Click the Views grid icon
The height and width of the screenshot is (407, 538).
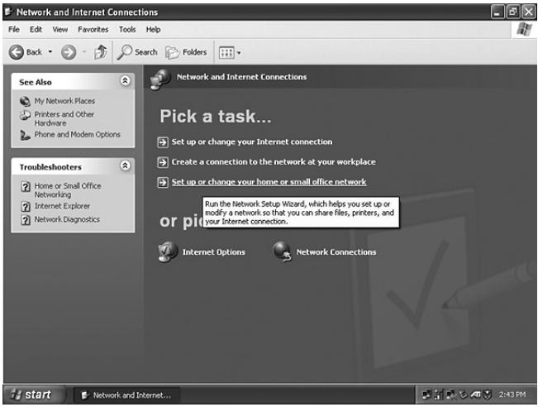[226, 53]
